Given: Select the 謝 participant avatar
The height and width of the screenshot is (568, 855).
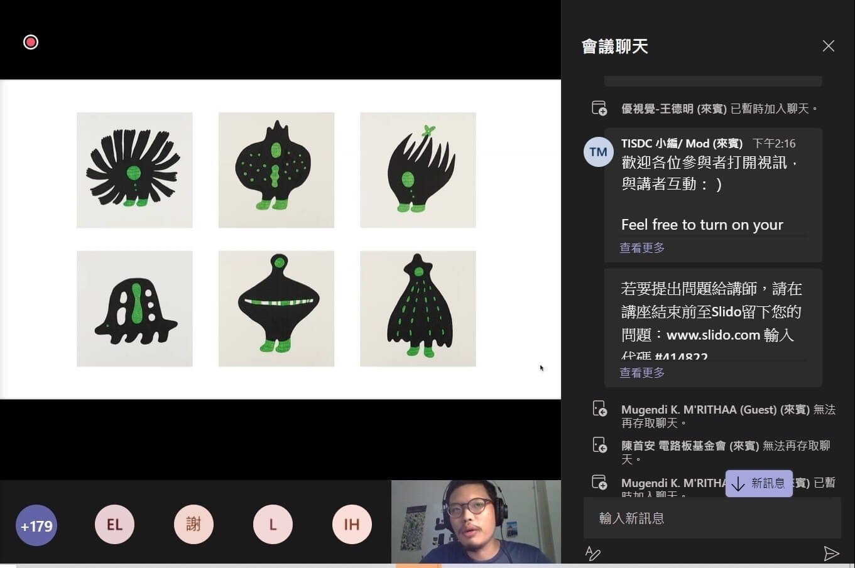Looking at the screenshot, I should (x=193, y=524).
